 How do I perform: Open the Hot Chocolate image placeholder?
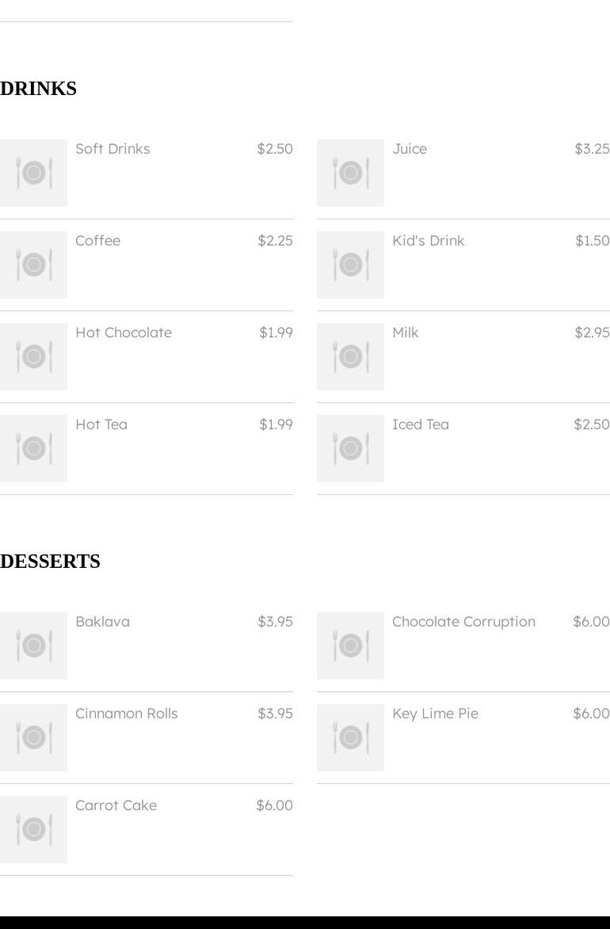[33, 356]
